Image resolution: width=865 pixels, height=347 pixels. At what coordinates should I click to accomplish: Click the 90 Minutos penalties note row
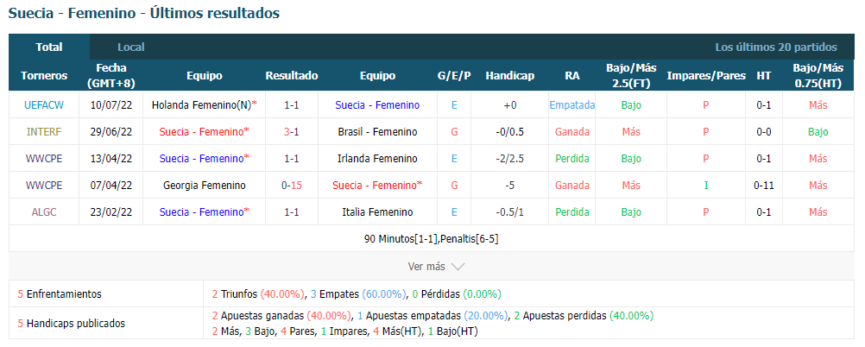point(432,239)
